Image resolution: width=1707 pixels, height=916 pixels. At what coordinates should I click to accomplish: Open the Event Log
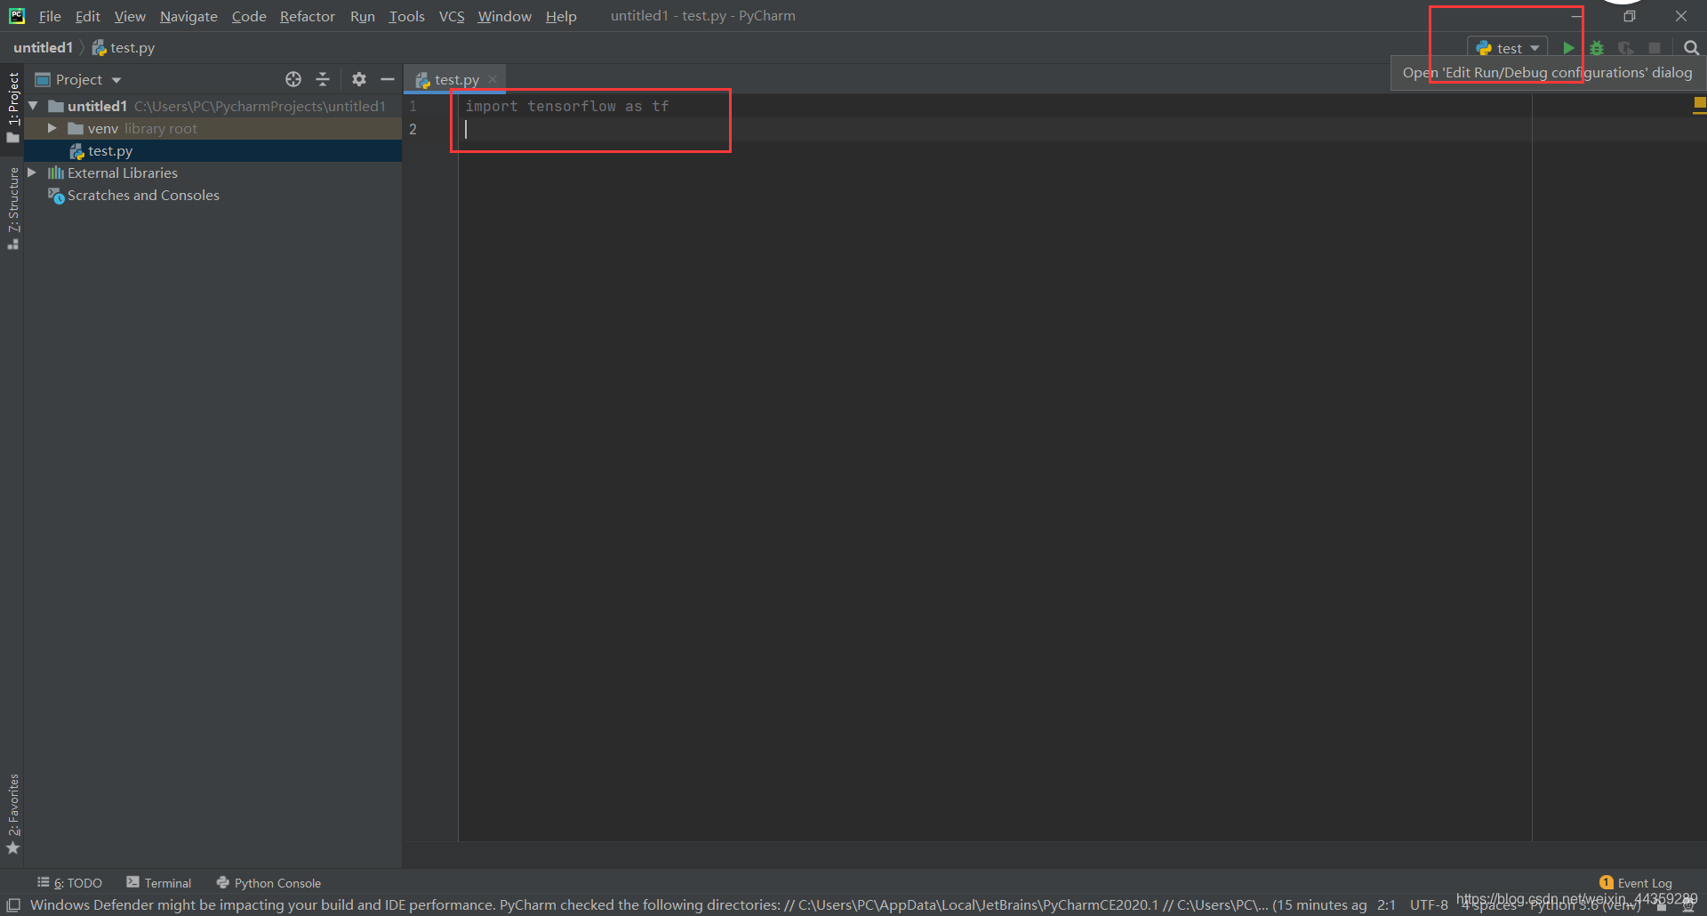pos(1636,883)
